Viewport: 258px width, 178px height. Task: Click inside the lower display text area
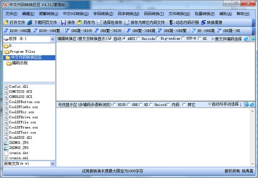pyautogui.click(x=153, y=138)
